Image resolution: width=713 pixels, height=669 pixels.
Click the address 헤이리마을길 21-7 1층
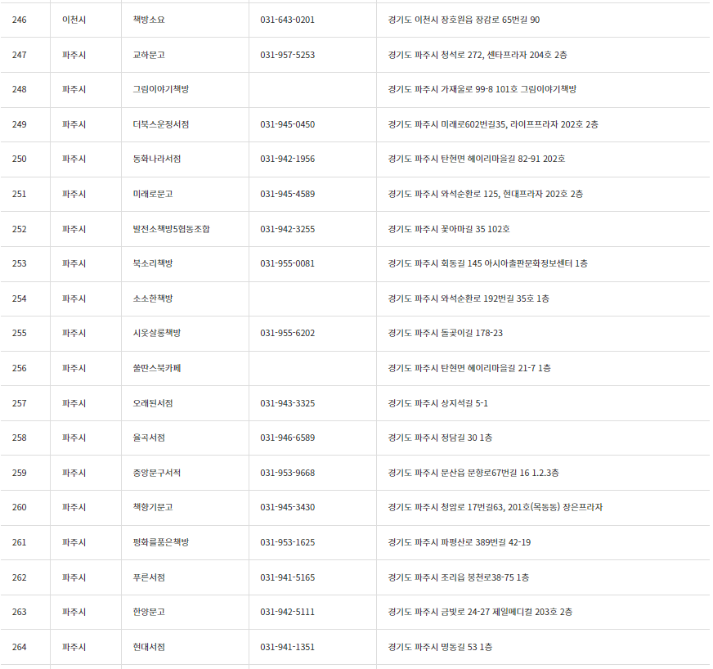469,368
